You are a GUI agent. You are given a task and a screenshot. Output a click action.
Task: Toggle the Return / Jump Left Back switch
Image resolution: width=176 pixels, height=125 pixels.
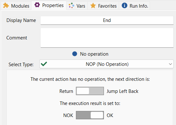coord(90,91)
